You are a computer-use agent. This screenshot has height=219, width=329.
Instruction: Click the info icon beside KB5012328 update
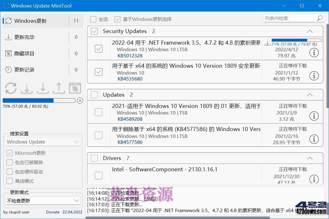(x=314, y=52)
